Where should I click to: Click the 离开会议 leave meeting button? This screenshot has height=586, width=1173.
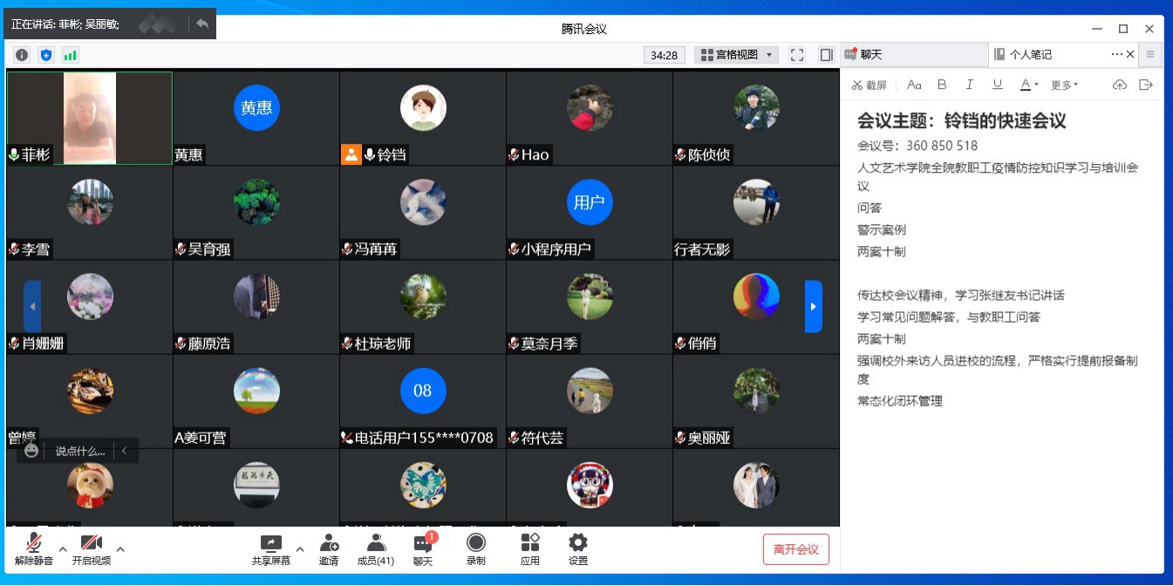coord(795,549)
